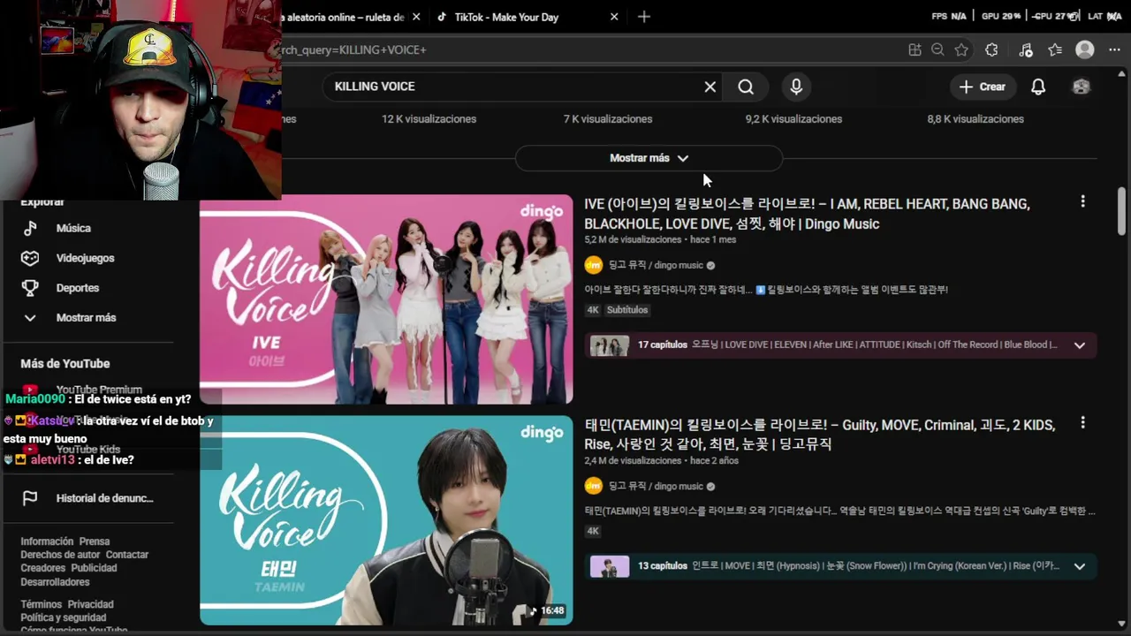Open TAEMIN Killing Voice video title
This screenshot has width=1131, height=636.
[819, 435]
